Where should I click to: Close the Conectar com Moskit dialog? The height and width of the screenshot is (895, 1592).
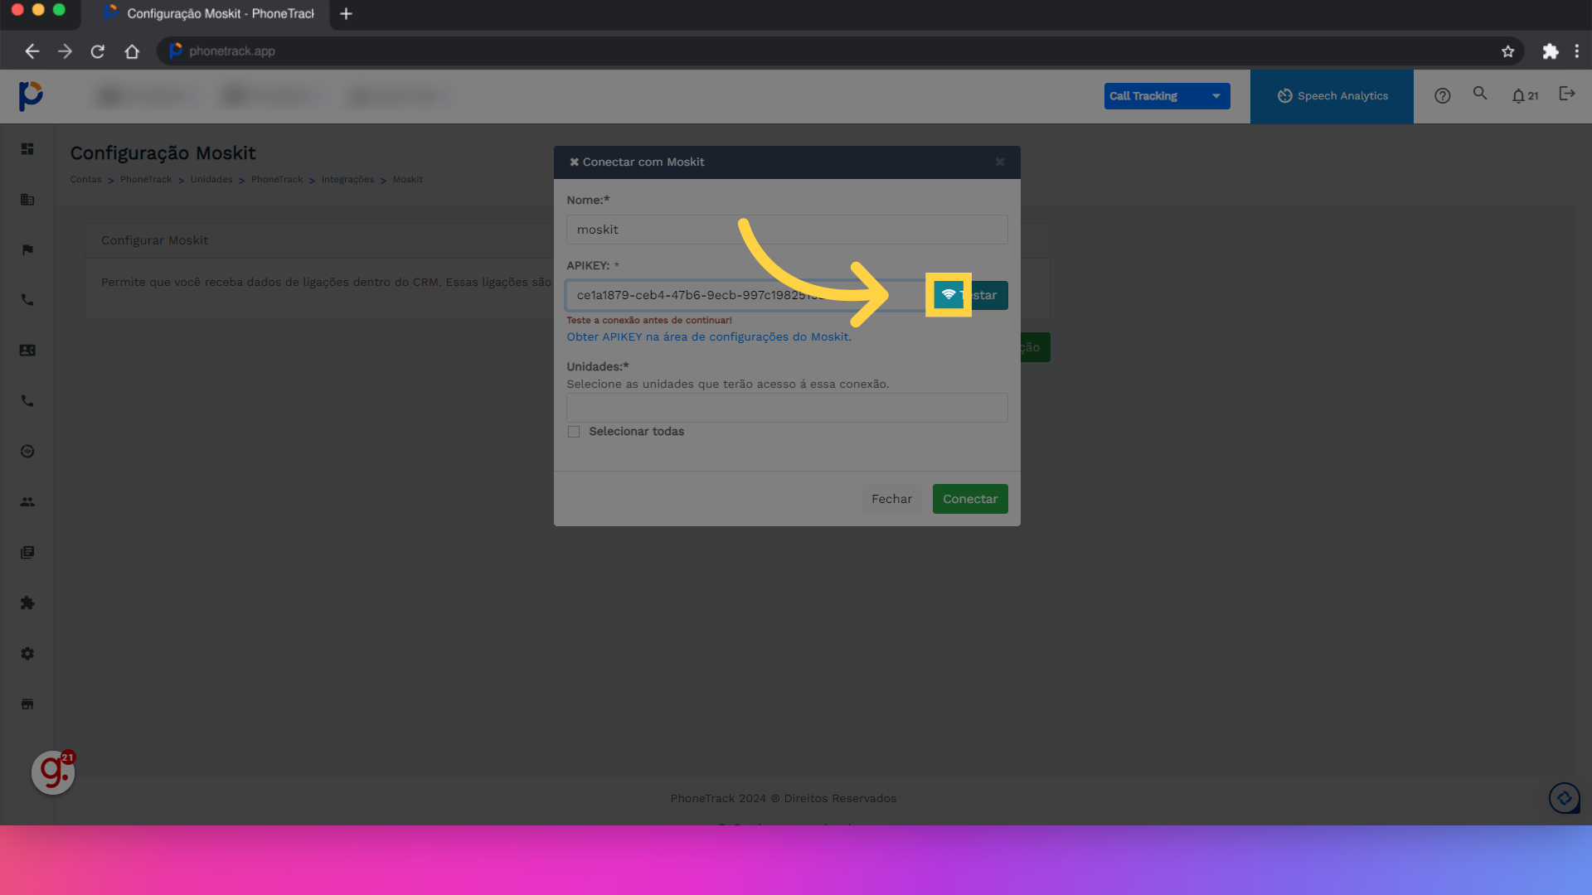point(1000,162)
